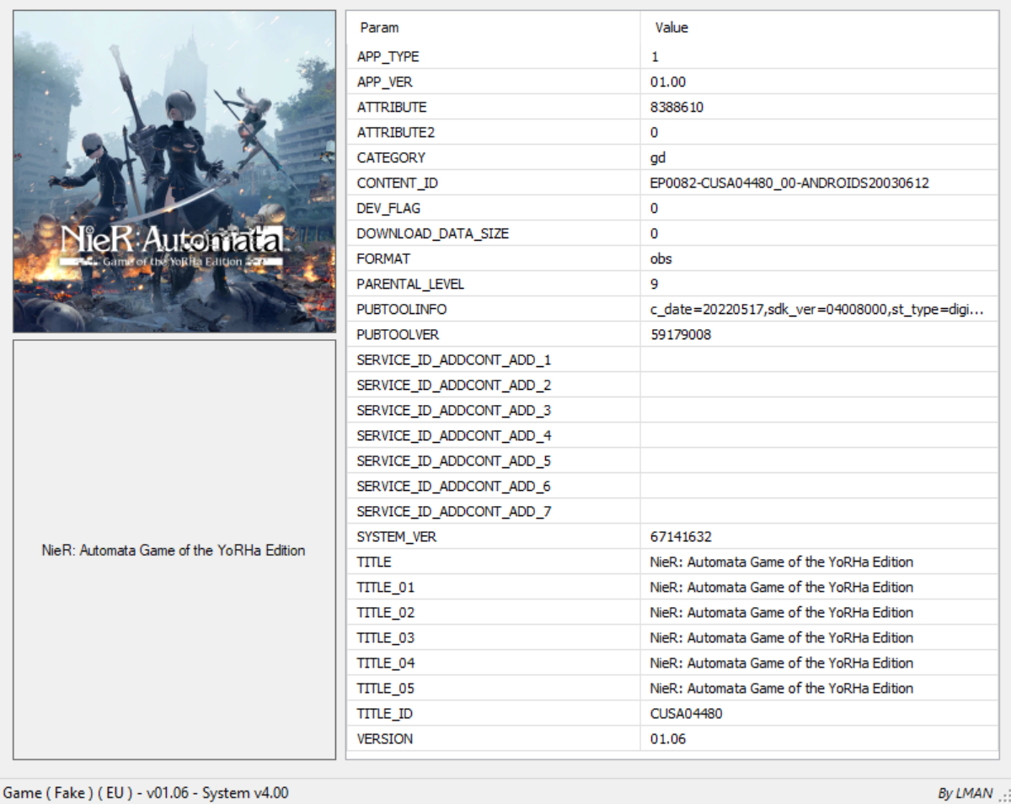The image size is (1011, 804).
Task: Select the title value in the TITLE_02 row
Action: pyautogui.click(x=782, y=612)
